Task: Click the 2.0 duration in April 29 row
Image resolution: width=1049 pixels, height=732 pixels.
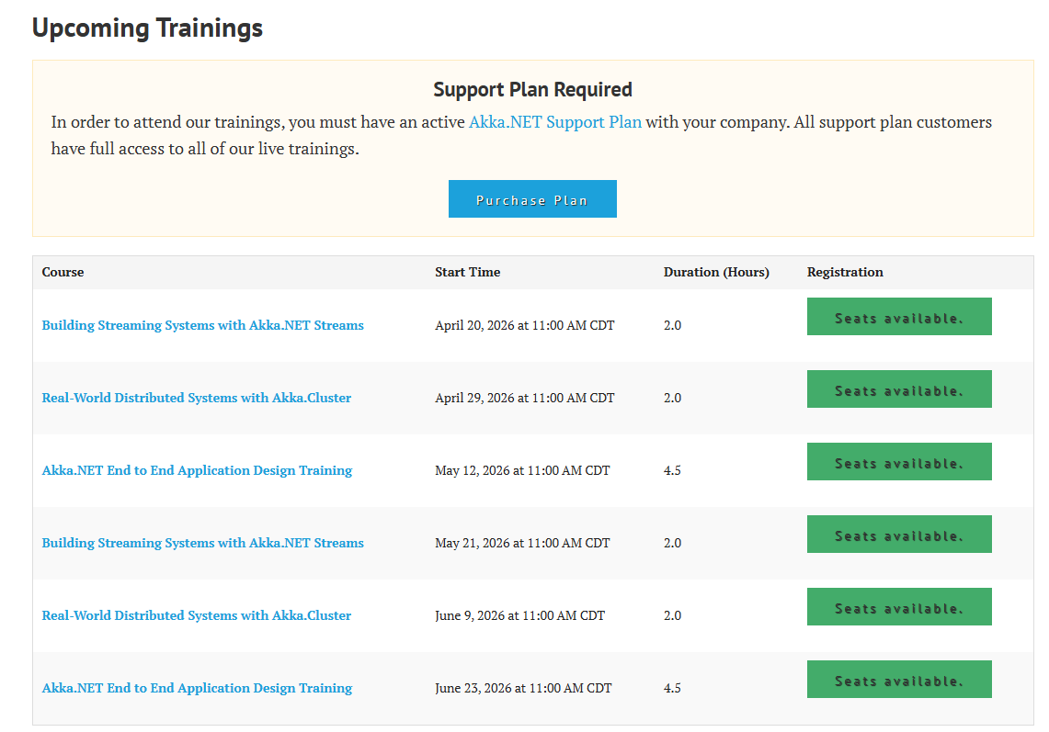Action: tap(672, 398)
